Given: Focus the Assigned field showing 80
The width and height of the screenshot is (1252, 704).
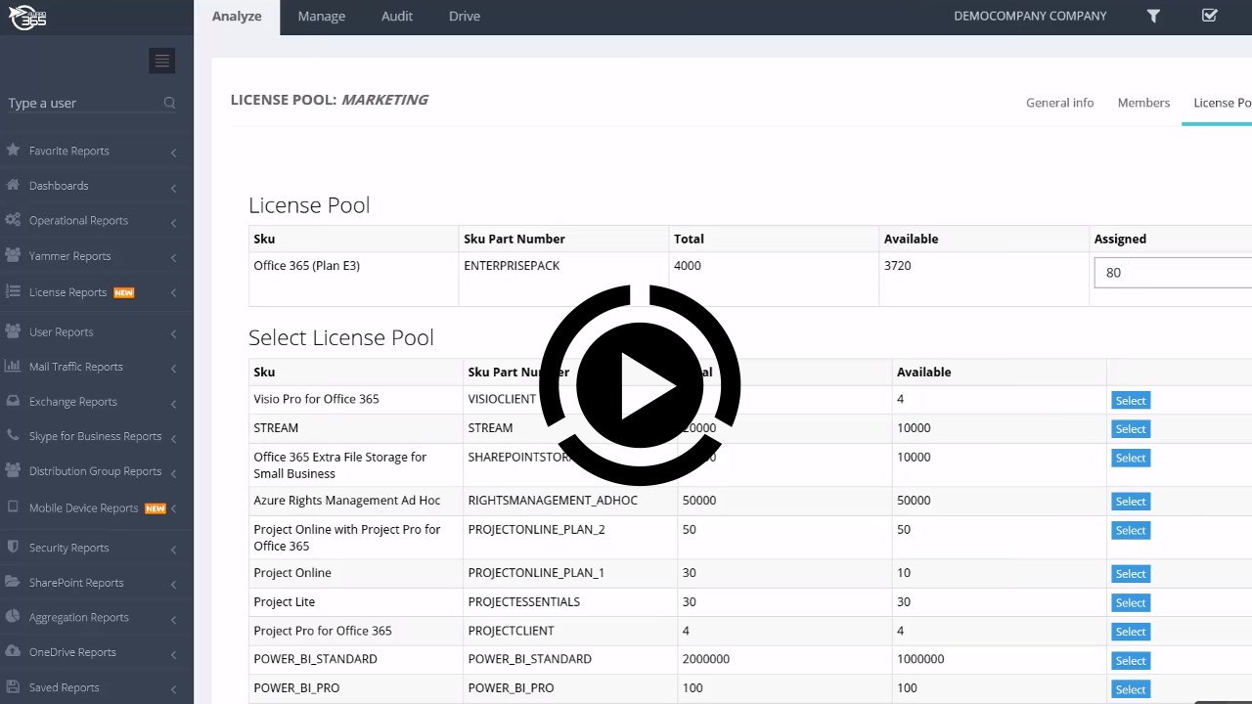Looking at the screenshot, I should [x=1173, y=273].
